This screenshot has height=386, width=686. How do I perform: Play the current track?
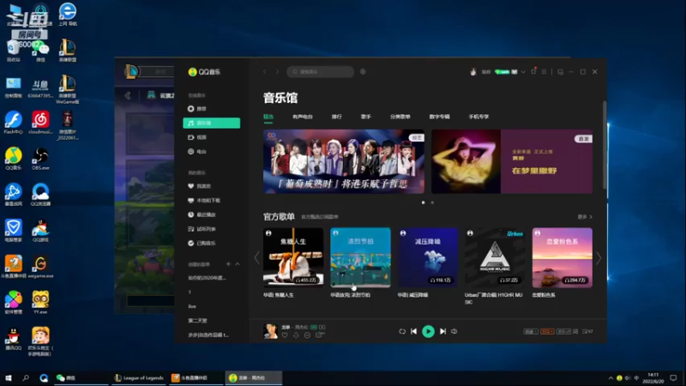[428, 331]
